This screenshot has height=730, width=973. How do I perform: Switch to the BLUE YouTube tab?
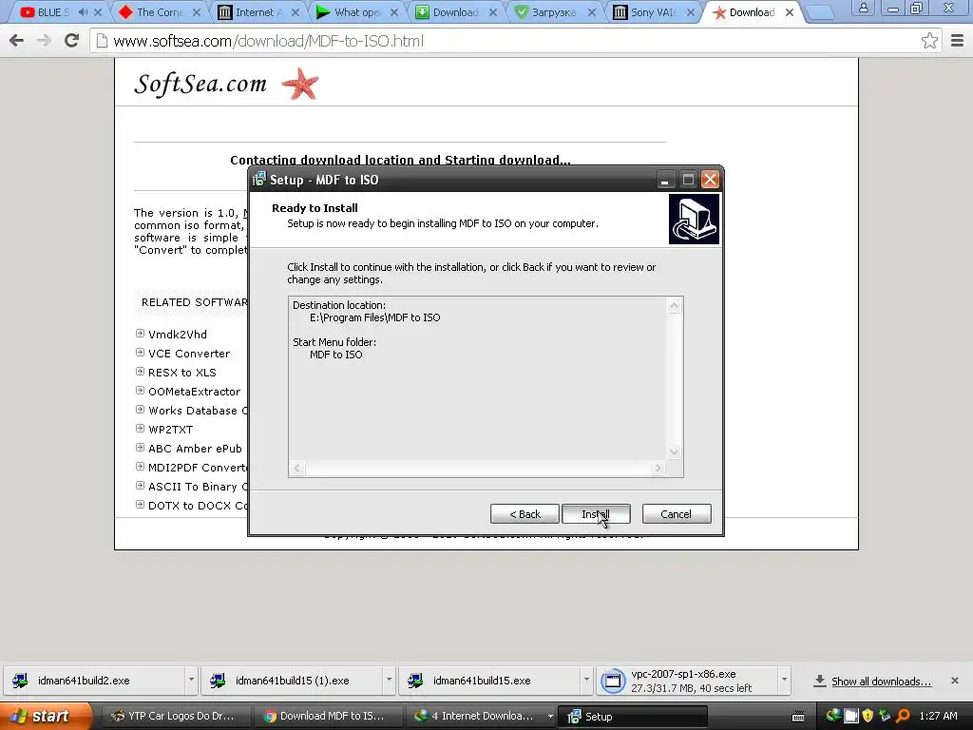[53, 12]
